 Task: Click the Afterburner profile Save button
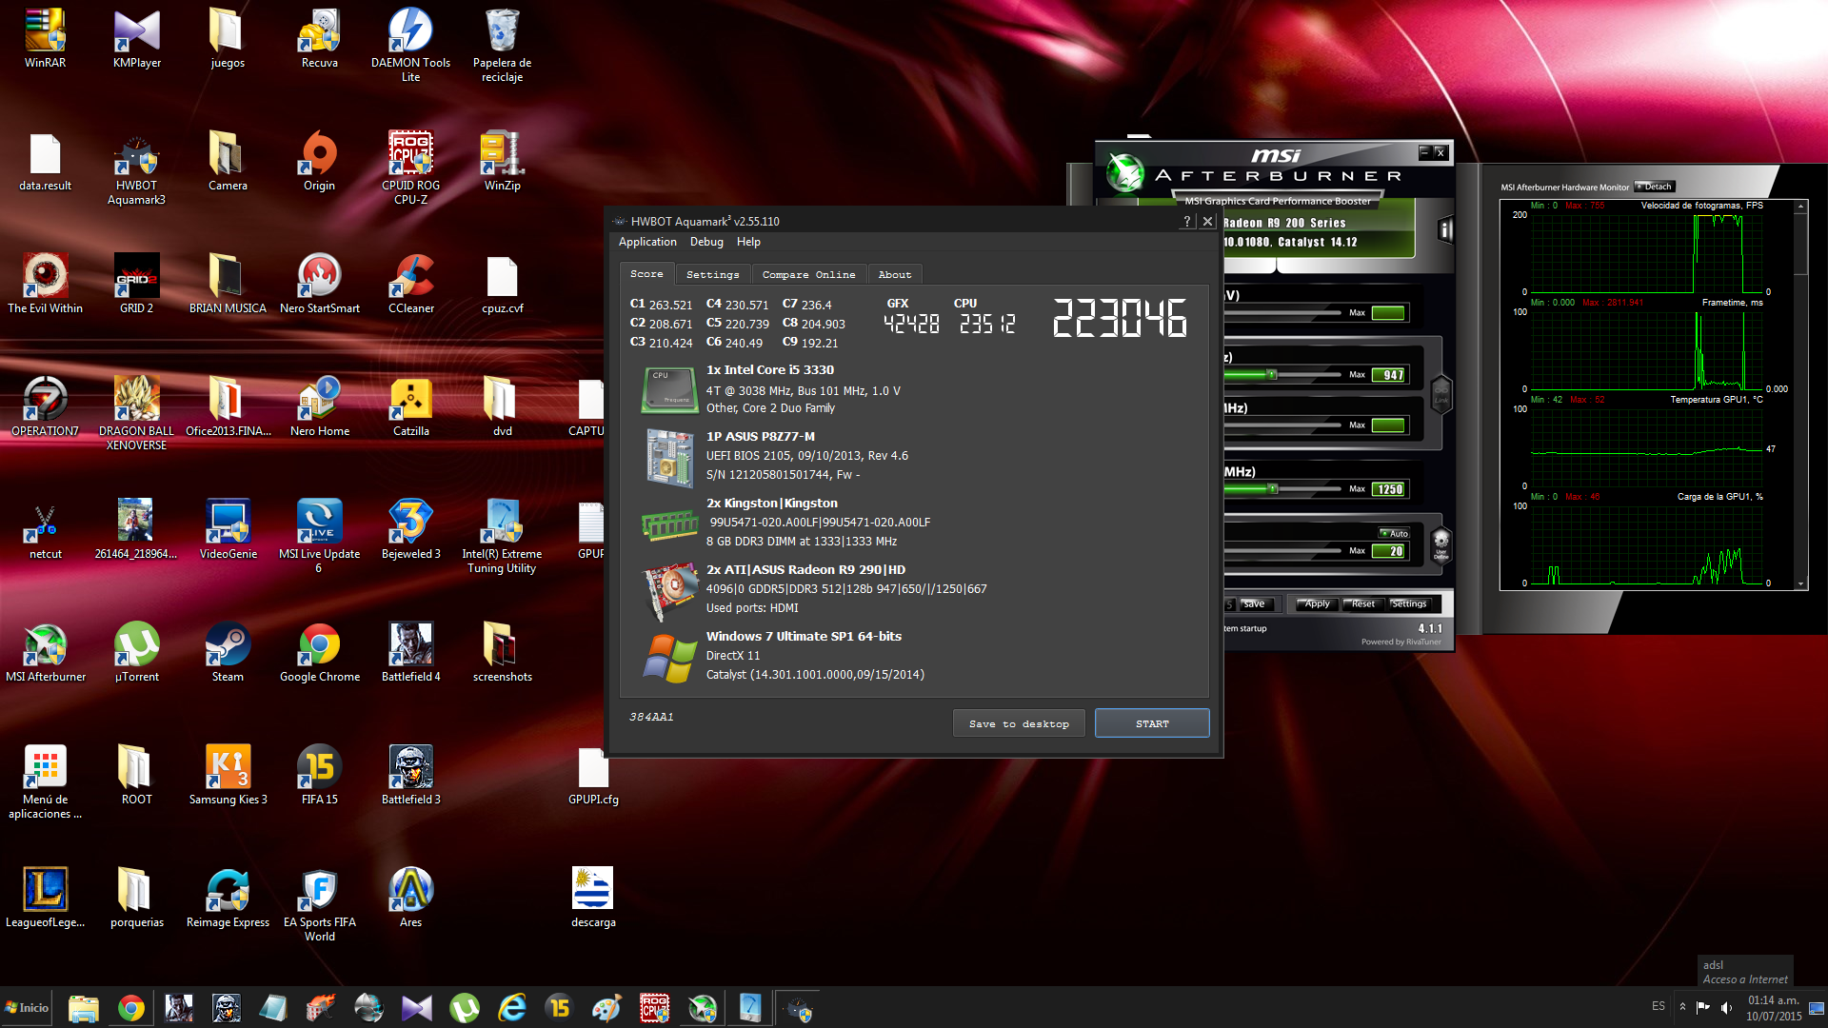(1254, 603)
